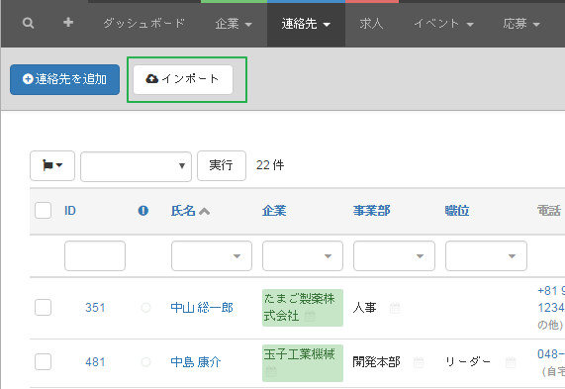The width and height of the screenshot is (565, 389).
Task: Check the checkbox for row 481
Action: point(43,361)
